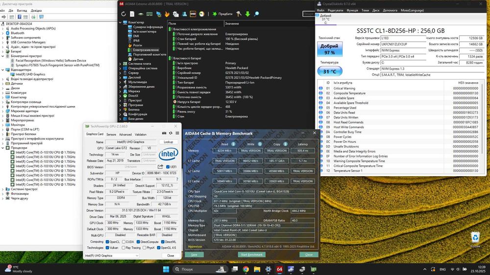The width and height of the screenshot is (490, 275).
Task: Expand the Системна плата node in AIDA64
Action: click(121, 64)
